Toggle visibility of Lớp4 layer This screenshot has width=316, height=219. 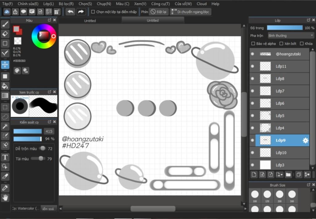click(252, 128)
